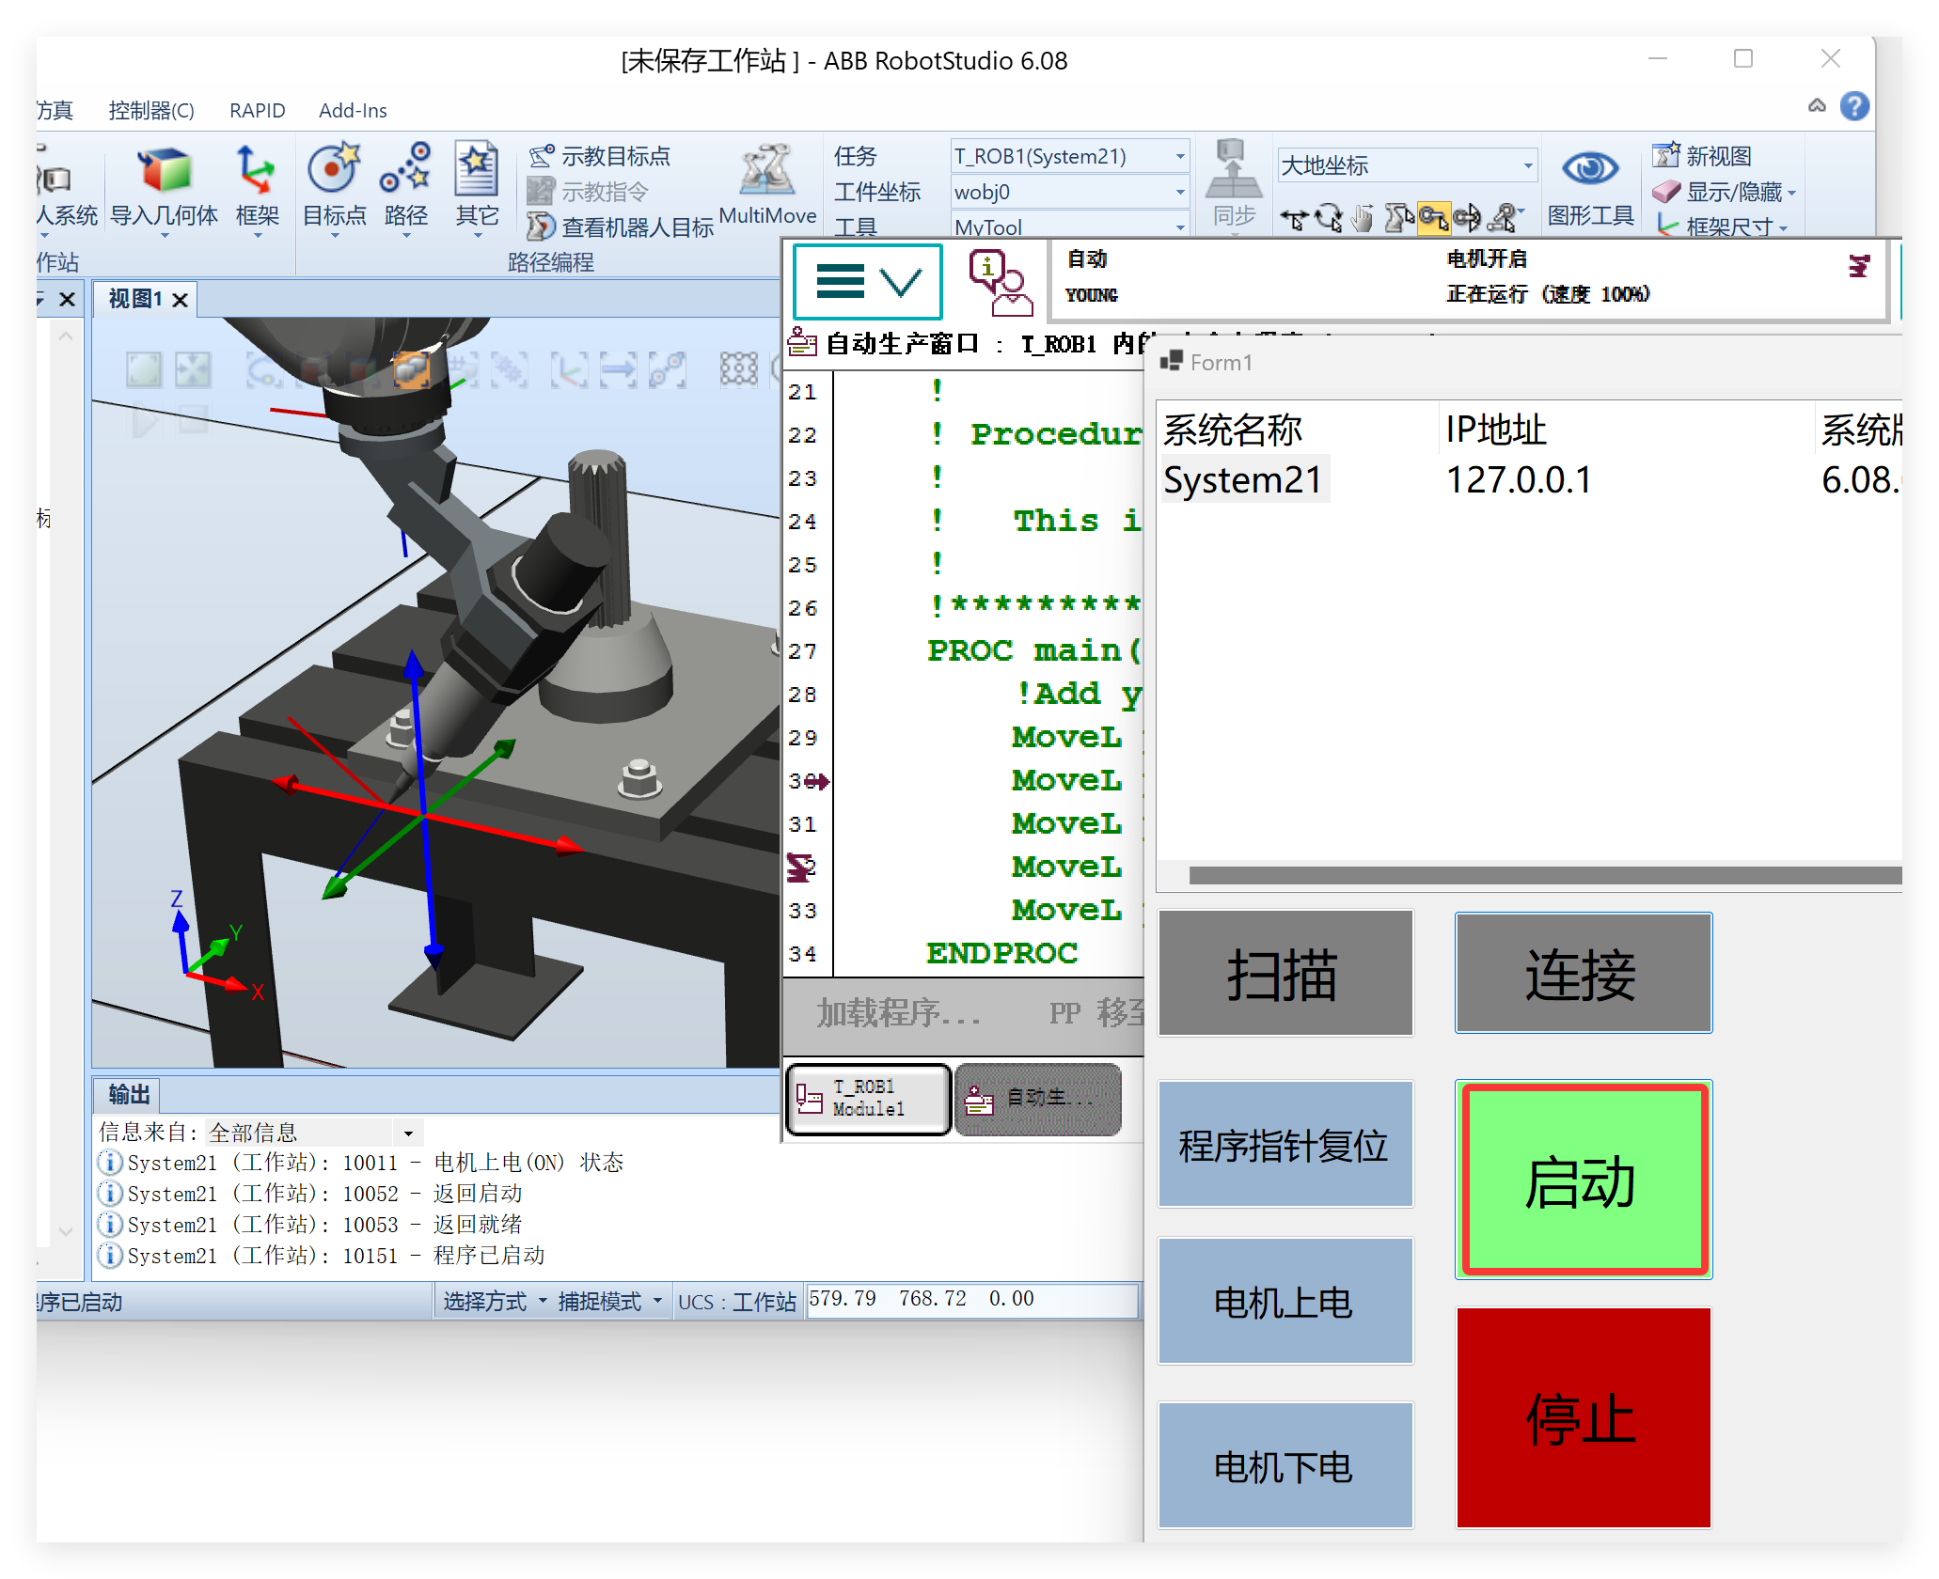The image size is (1939, 1579).
Task: Click View All icon in 3D view
Action: 144,369
